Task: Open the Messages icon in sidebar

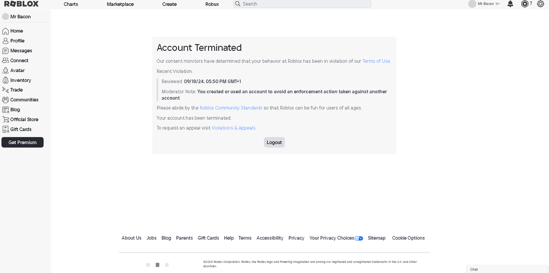Action: tap(5, 51)
